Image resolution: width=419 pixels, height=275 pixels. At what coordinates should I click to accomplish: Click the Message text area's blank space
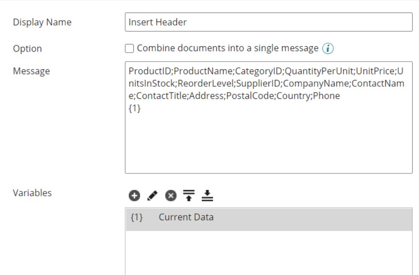click(268, 144)
